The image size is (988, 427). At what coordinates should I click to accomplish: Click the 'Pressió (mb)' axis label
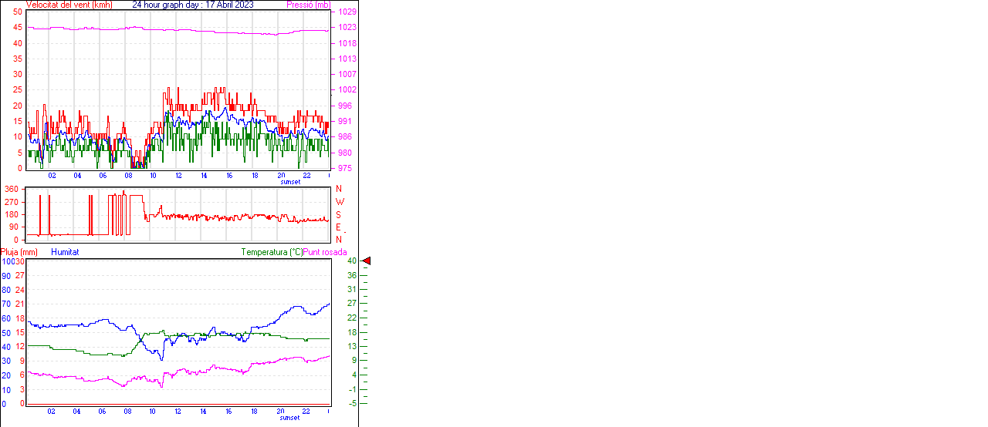307,5
